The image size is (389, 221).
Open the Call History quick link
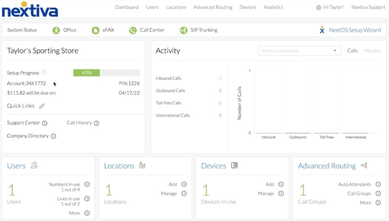click(x=79, y=123)
